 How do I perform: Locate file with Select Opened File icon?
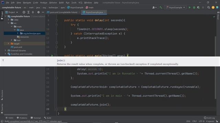24,12
